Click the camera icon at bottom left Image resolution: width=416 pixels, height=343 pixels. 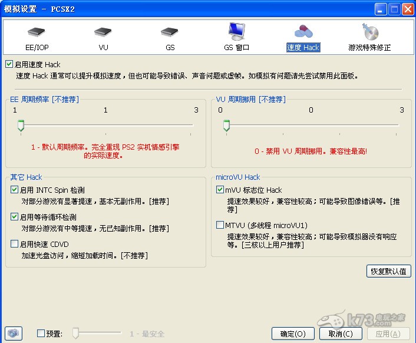pos(14,334)
